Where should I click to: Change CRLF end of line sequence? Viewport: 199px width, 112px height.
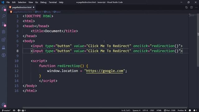pos(152,110)
